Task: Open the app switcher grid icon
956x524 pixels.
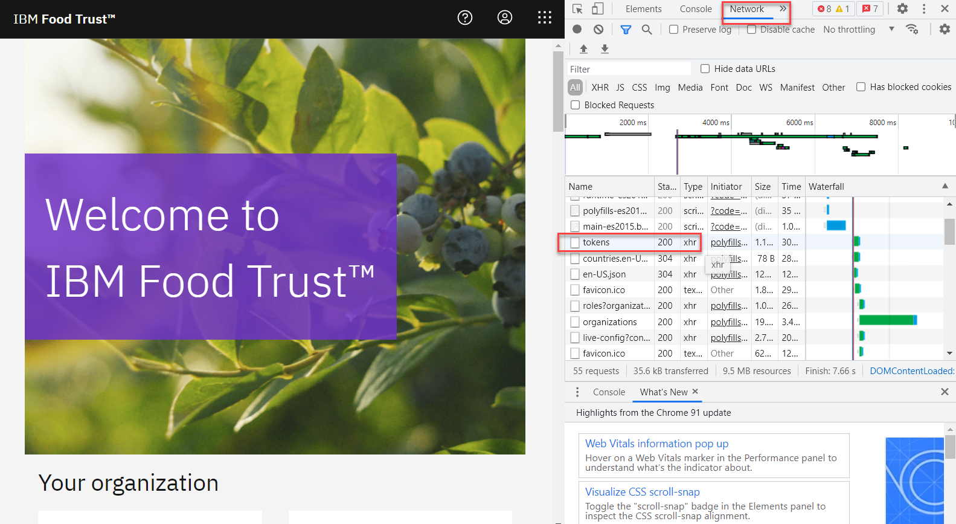Action: [x=545, y=18]
